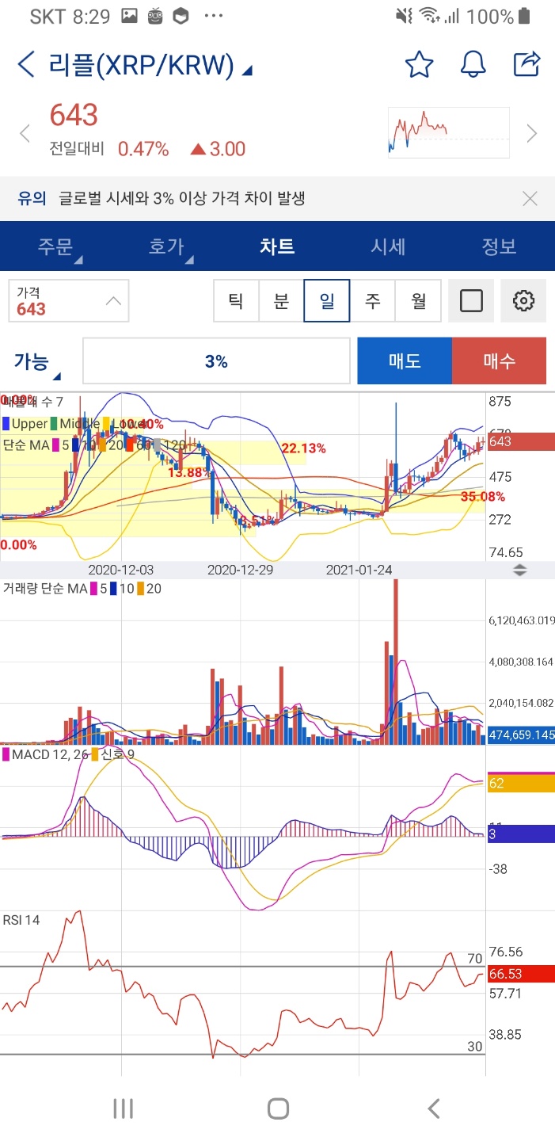Tap the 2020-12-29 date label

240,570
